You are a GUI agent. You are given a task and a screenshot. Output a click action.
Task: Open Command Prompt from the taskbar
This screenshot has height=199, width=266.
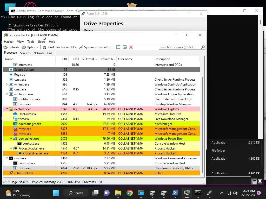click(x=198, y=193)
